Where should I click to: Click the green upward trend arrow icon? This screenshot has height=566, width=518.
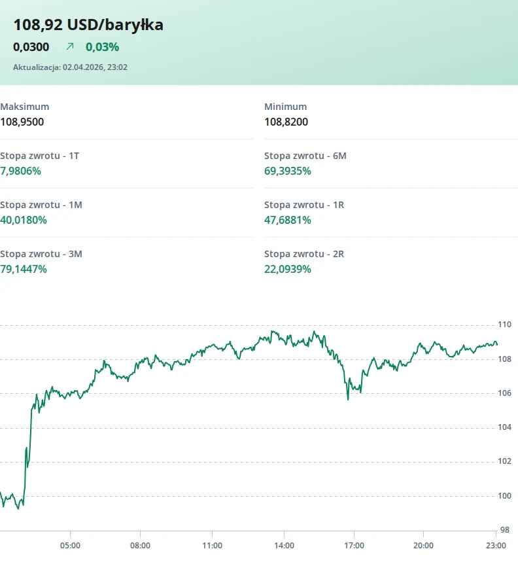70,46
